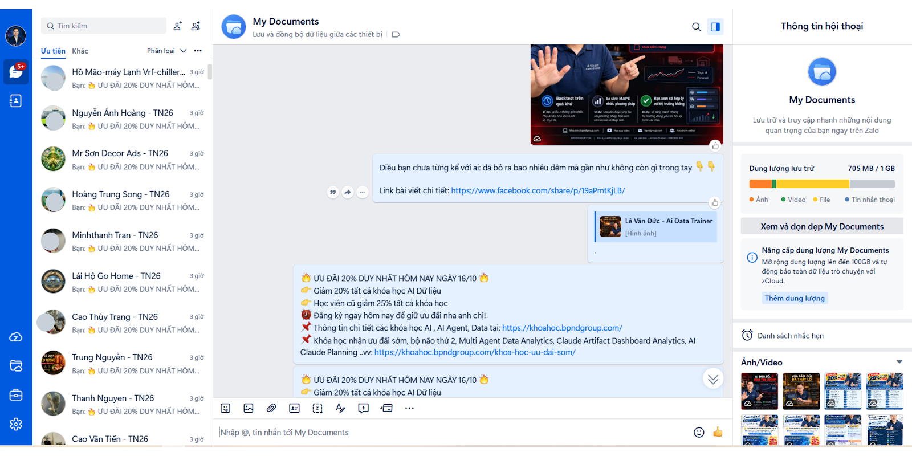This screenshot has height=456, width=912.
Task: Open the first thumbnail in Ảnh/Video
Action: tap(760, 391)
